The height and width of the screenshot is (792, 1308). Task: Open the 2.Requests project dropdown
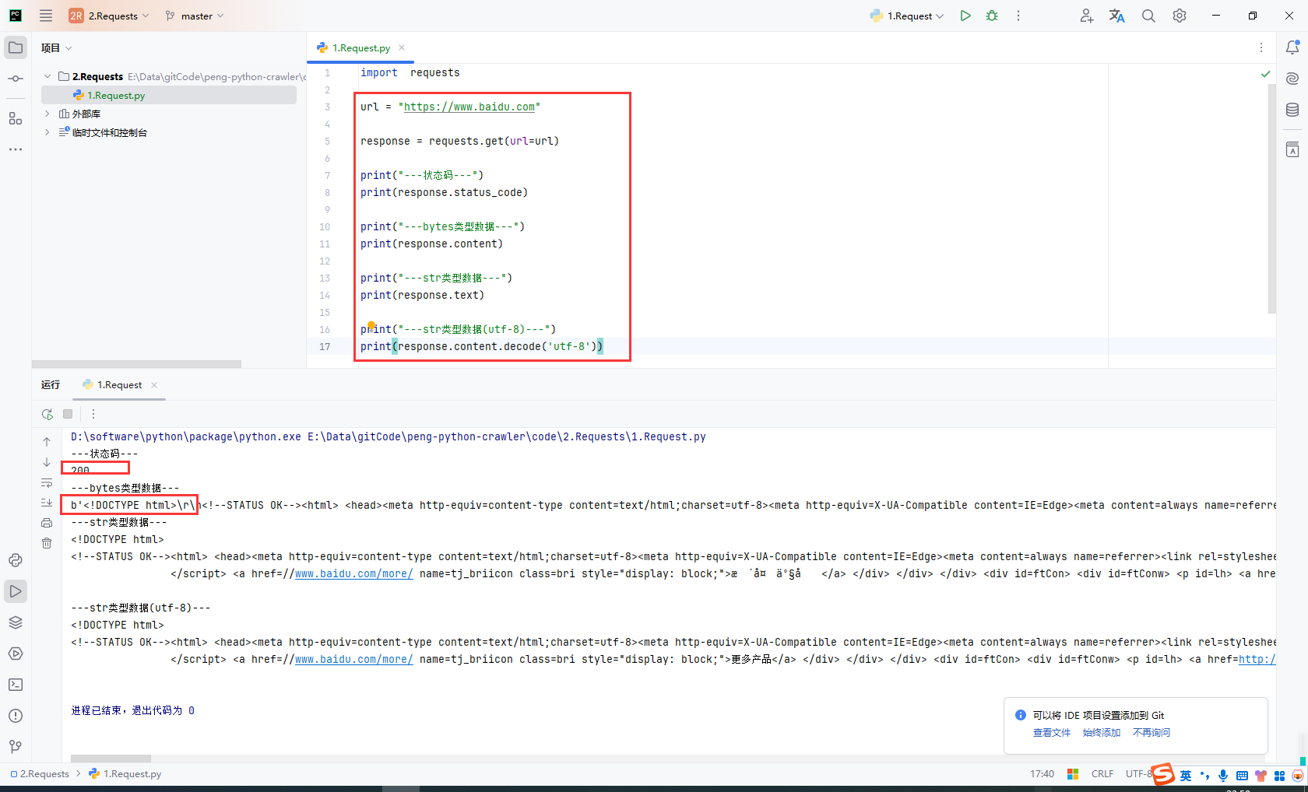[109, 16]
